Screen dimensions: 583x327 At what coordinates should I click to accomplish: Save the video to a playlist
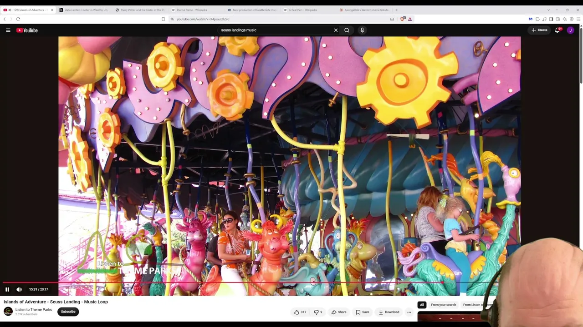click(x=363, y=312)
